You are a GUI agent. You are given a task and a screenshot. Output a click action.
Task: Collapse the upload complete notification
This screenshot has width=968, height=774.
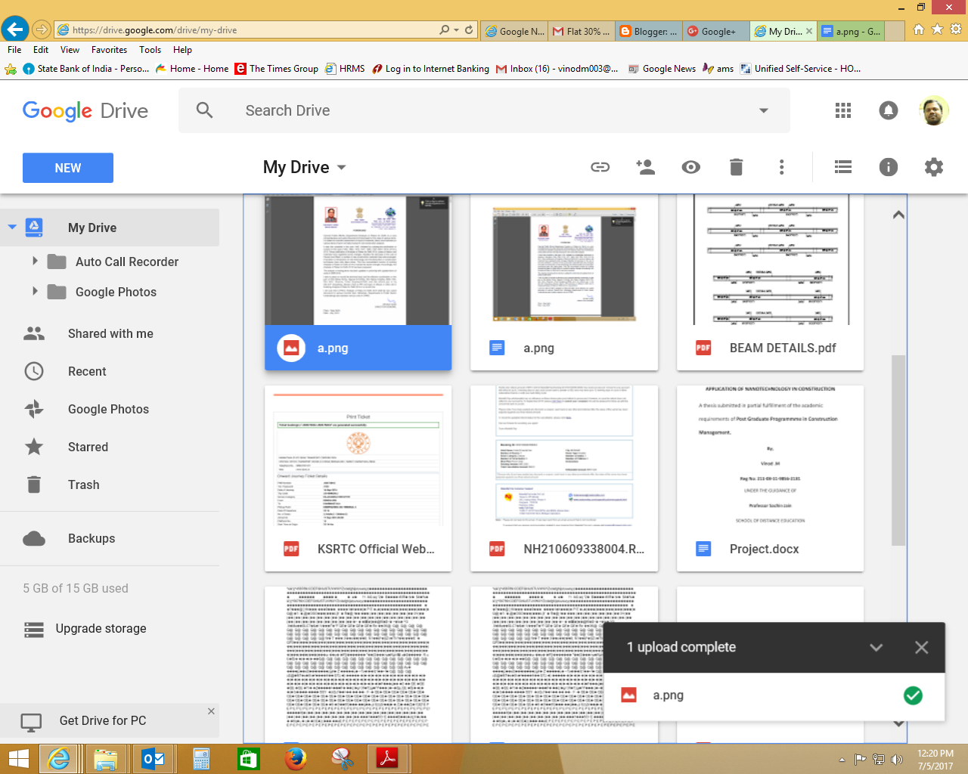tap(876, 647)
